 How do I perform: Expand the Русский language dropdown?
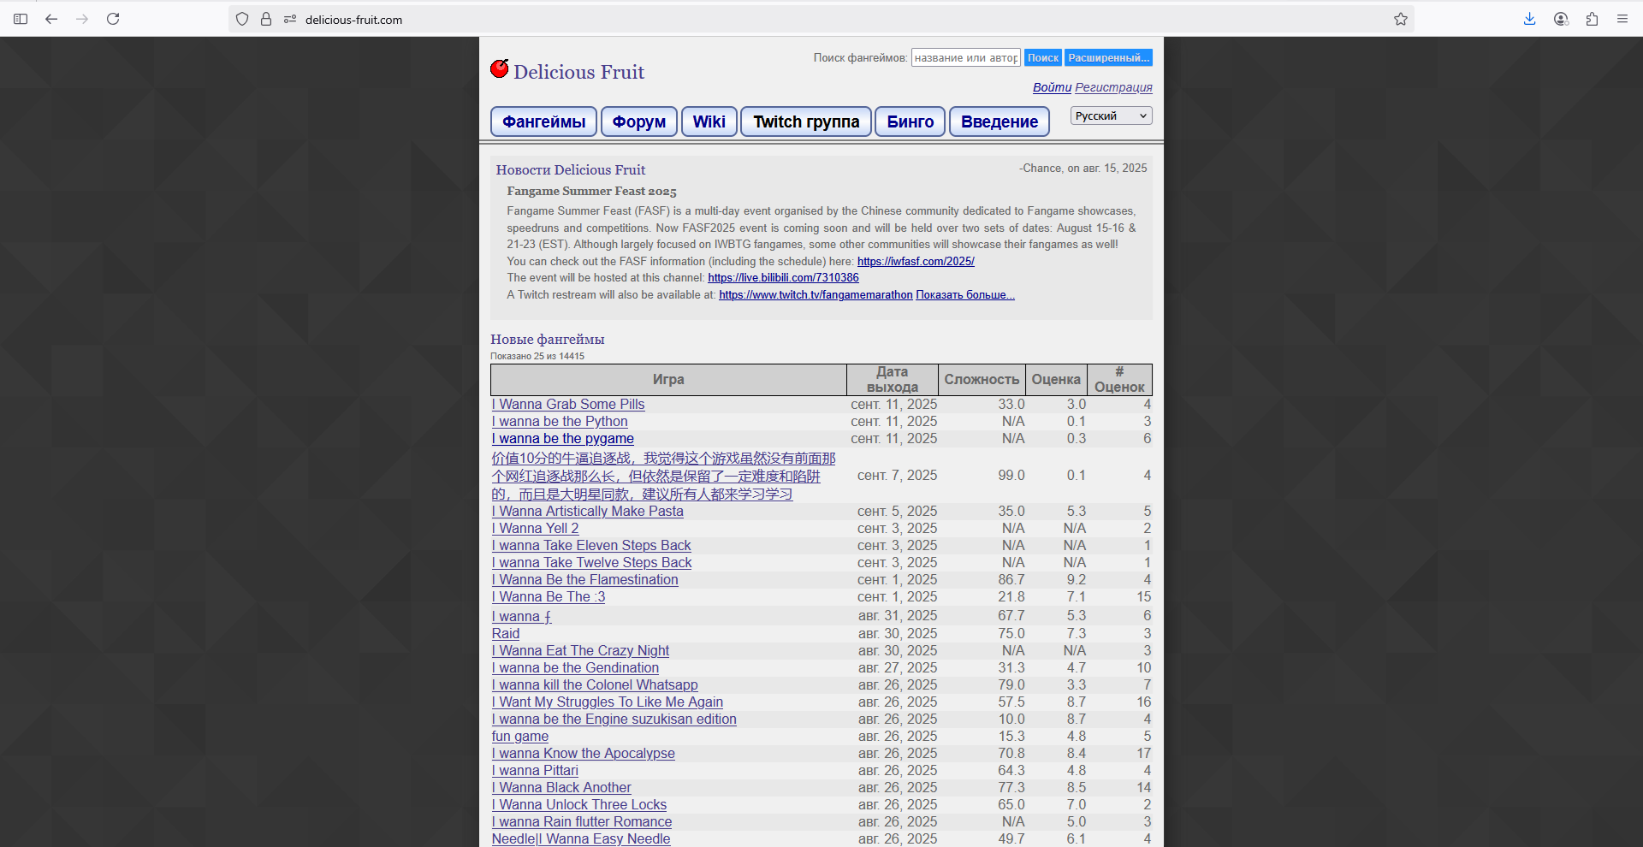pyautogui.click(x=1111, y=115)
